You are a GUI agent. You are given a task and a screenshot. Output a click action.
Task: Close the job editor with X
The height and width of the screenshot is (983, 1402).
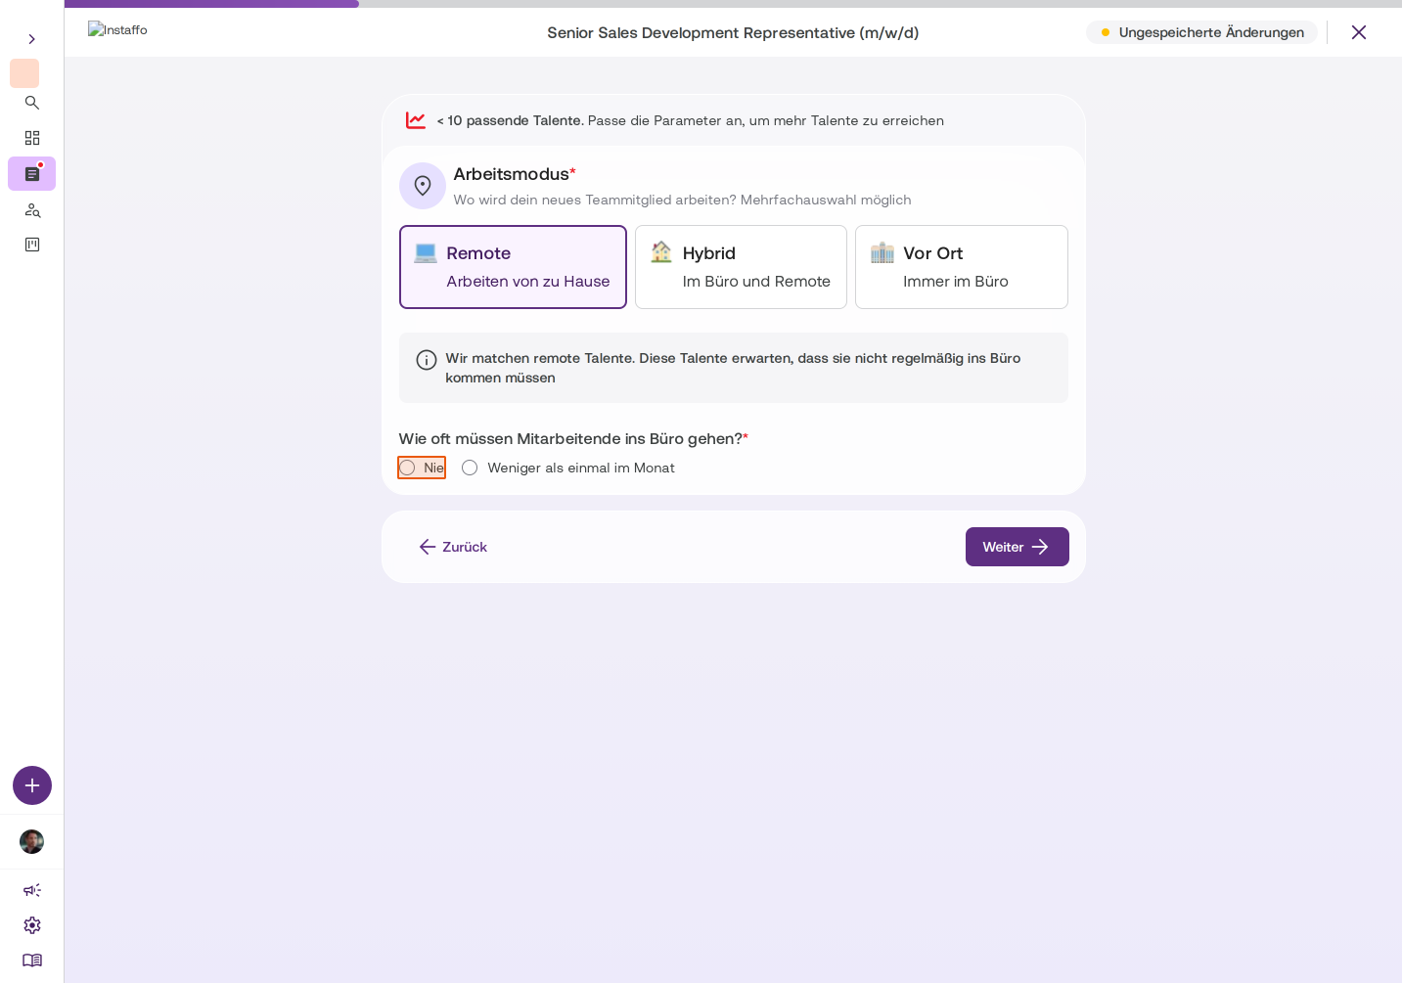[1359, 32]
